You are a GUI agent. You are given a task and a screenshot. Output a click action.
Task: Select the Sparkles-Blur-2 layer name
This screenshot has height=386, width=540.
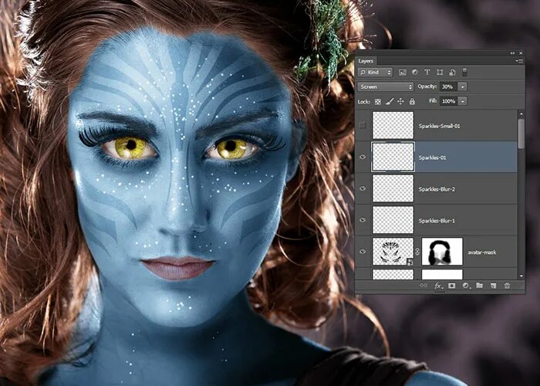coord(437,189)
